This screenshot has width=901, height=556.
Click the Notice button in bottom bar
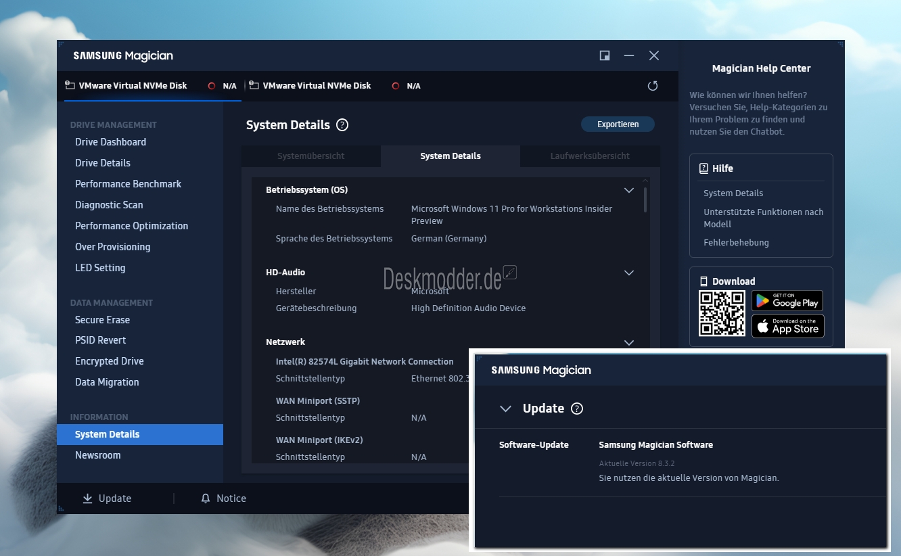pos(223,499)
